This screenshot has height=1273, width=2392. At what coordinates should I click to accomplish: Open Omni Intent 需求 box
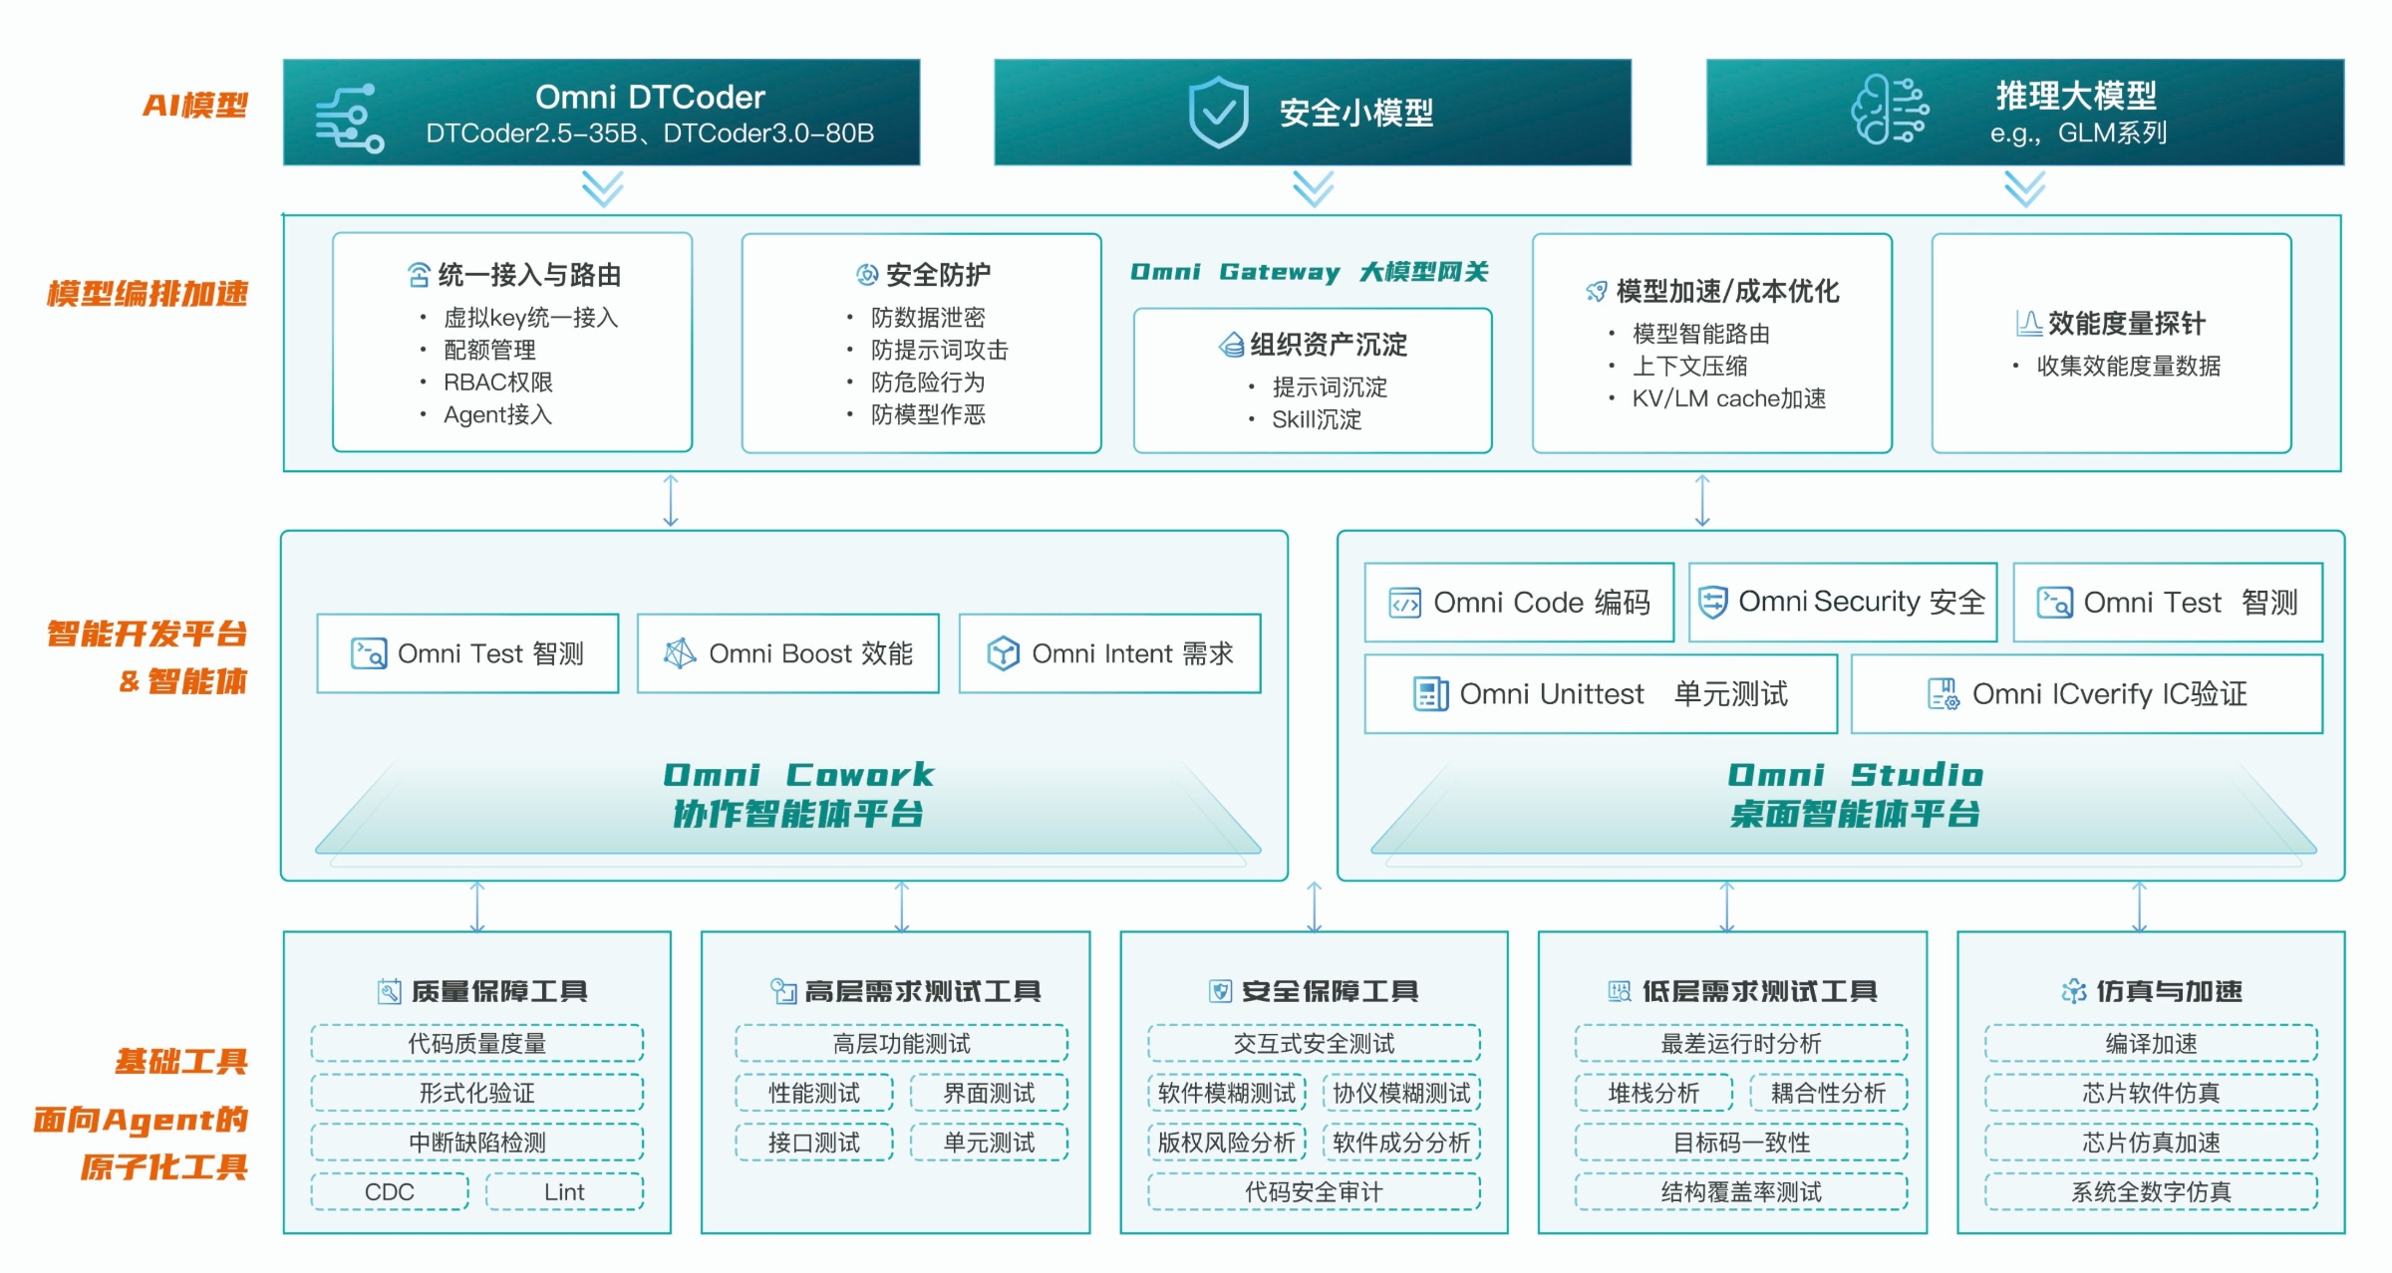(1110, 653)
